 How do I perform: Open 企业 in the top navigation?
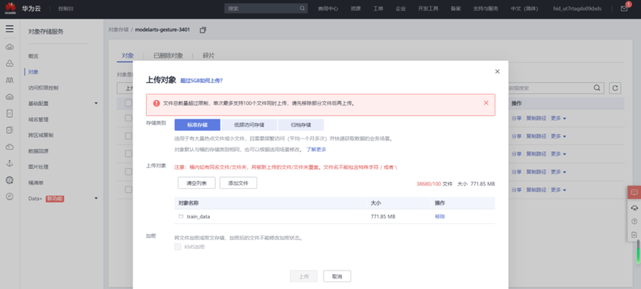401,9
